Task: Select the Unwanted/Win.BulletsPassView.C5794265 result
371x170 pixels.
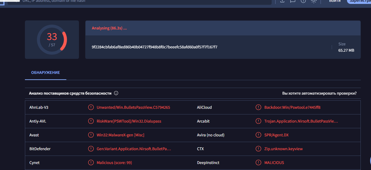Action: (133, 107)
